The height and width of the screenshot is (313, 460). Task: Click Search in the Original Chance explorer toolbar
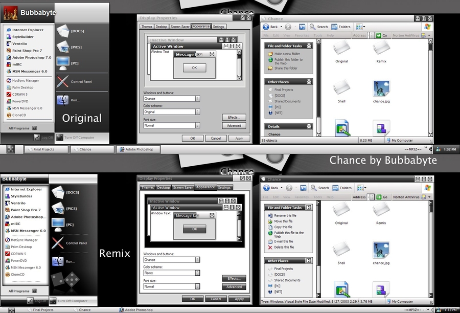tap(318, 27)
